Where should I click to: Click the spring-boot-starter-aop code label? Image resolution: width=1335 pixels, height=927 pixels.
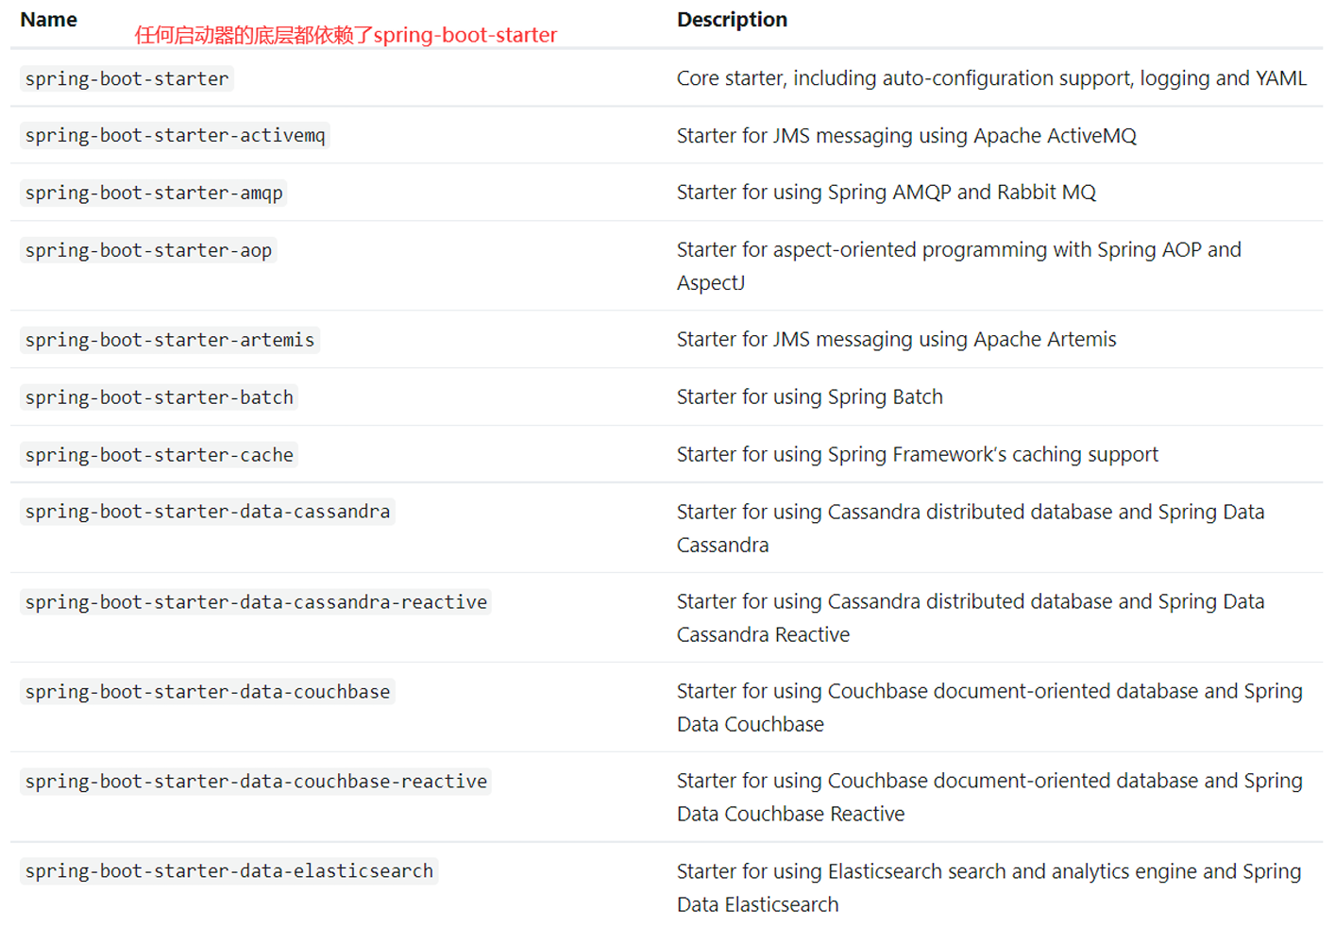point(148,251)
